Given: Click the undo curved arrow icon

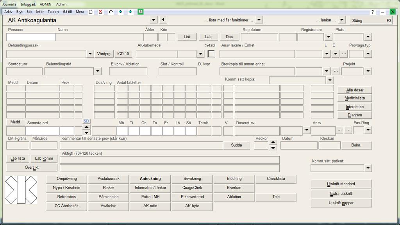Looking at the screenshot, I should [111, 12].
